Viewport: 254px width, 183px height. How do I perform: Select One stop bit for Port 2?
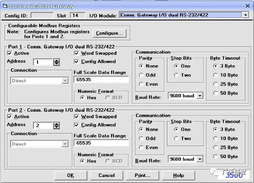176,130
